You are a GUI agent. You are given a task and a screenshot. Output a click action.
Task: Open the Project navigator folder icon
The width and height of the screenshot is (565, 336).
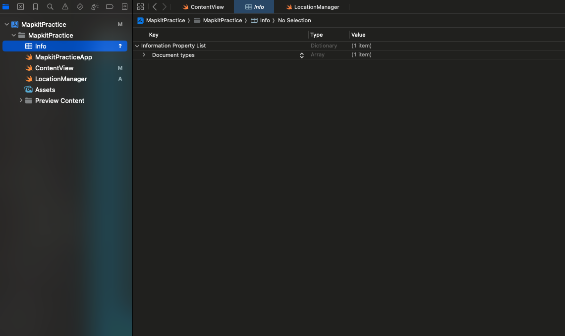tap(6, 6)
